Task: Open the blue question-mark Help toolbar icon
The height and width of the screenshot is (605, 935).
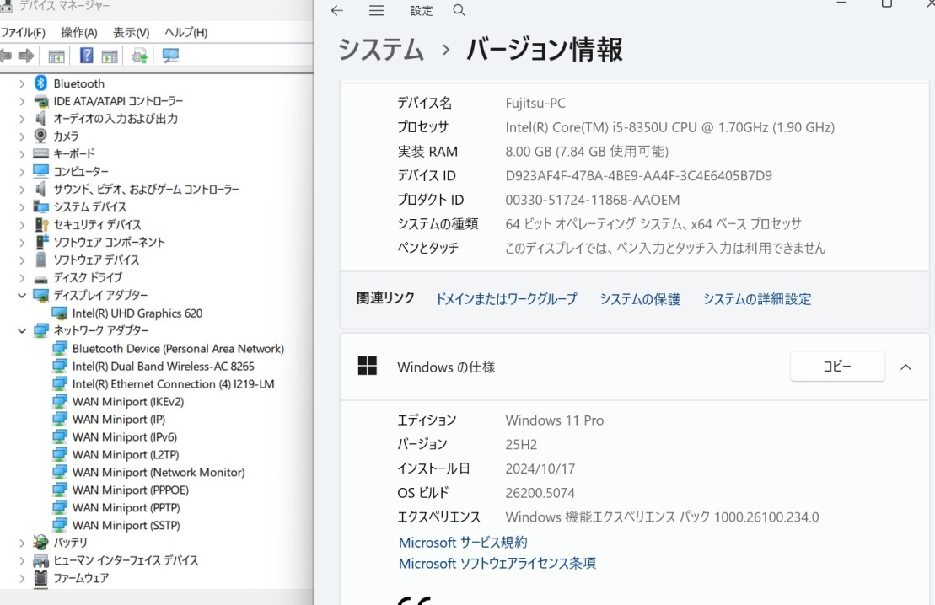Action: click(x=87, y=56)
